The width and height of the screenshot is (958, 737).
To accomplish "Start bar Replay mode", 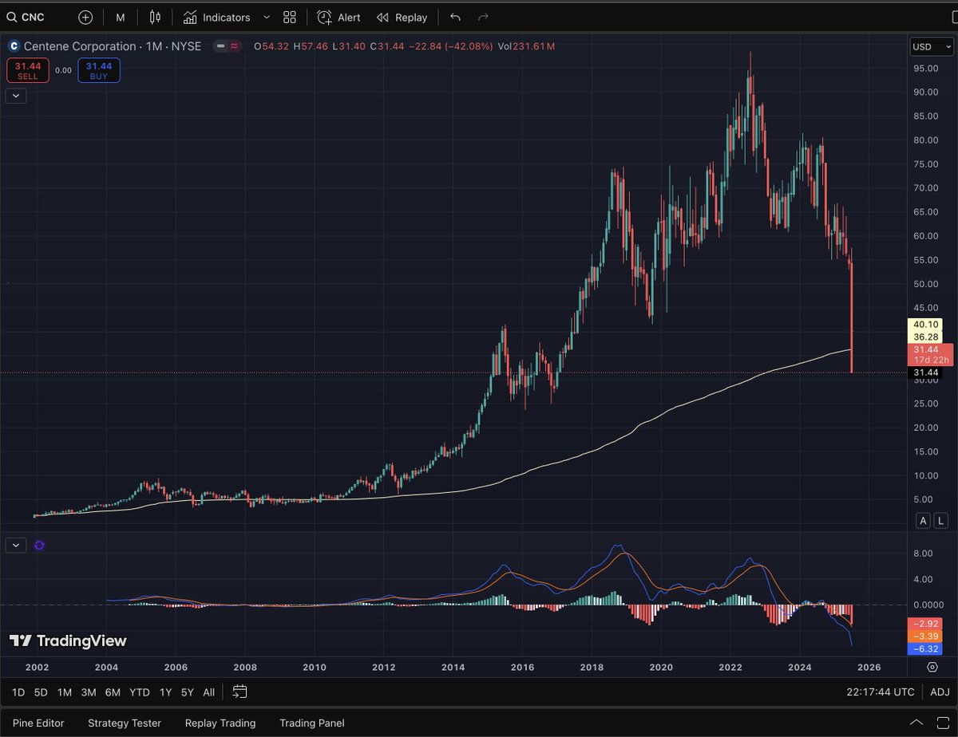I will [x=402, y=17].
